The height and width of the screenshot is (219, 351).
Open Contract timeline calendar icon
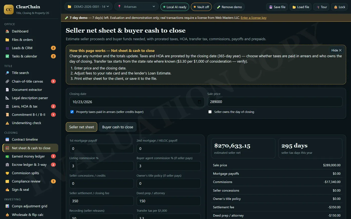[7, 139]
